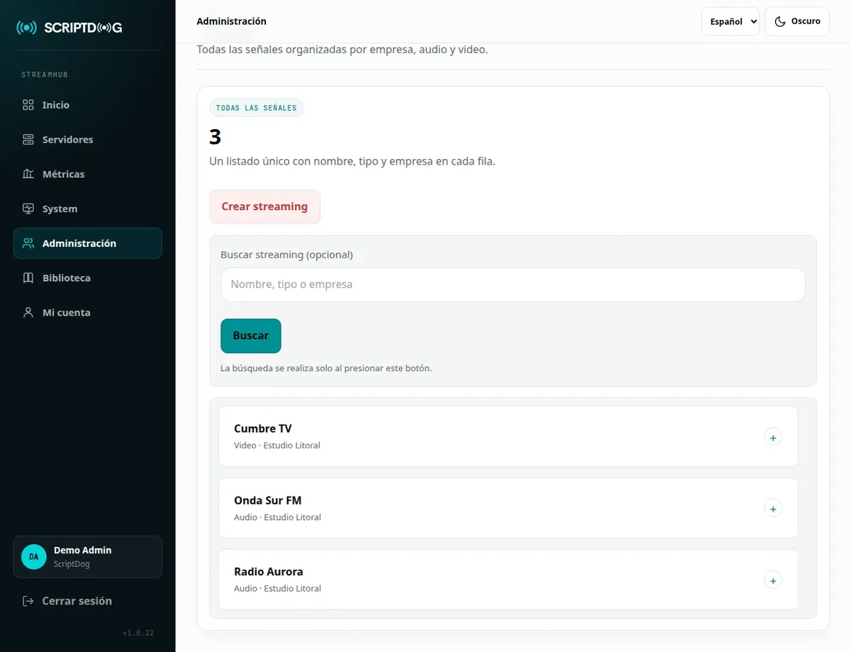Click the Radio Aurora title
Screen dimensions: 851x652
click(268, 572)
